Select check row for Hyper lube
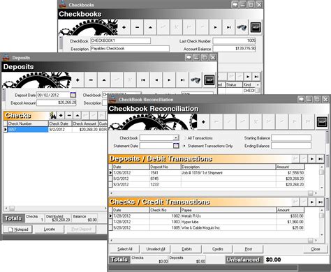Screen dimensions: 331x272 (207, 222)
